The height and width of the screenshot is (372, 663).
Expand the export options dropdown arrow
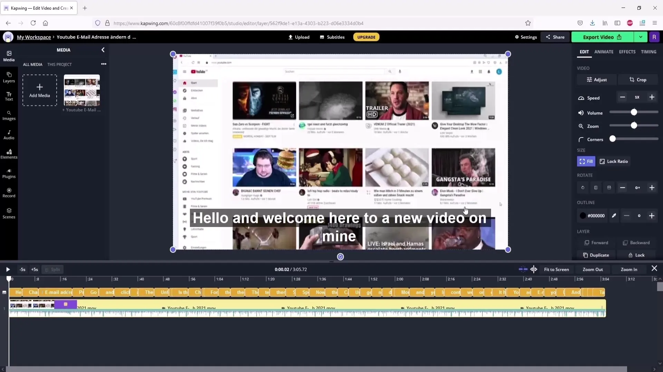[641, 37]
